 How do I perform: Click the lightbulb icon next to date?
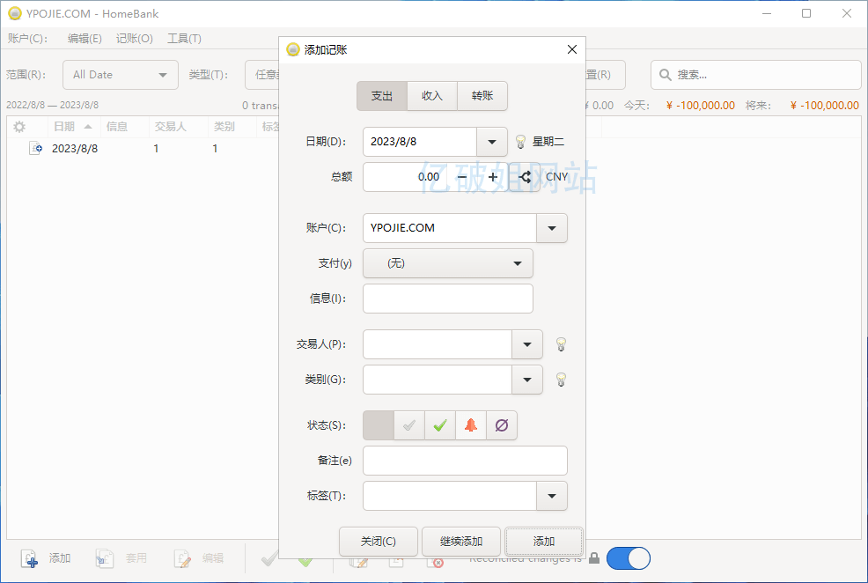[x=520, y=142]
